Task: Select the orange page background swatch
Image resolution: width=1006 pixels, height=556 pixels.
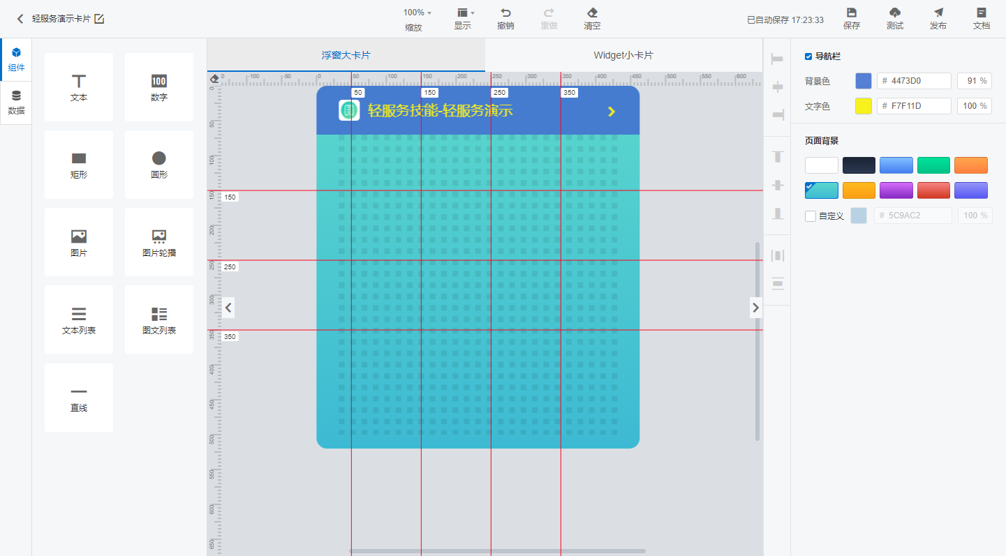Action: pyautogui.click(x=971, y=165)
